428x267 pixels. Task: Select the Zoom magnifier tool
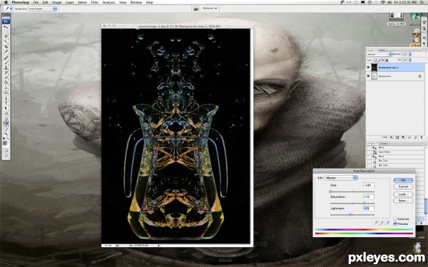(x=6, y=134)
